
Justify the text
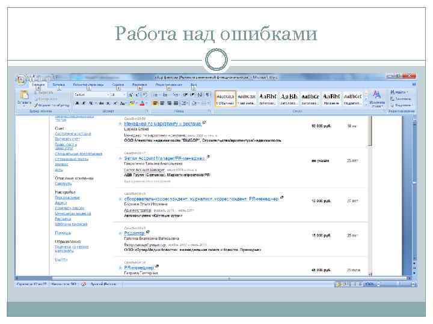pyautogui.click(x=176, y=103)
